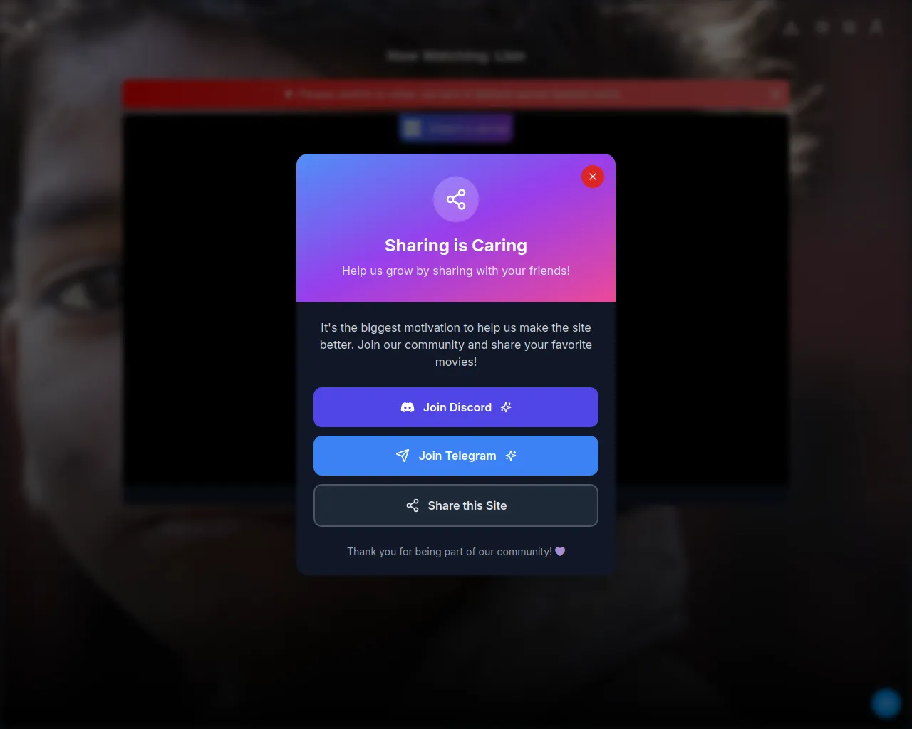Click the Sharing is Caring heading
The height and width of the screenshot is (729, 912).
point(456,246)
